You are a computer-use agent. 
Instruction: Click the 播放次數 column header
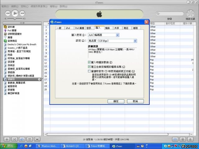click(187, 24)
